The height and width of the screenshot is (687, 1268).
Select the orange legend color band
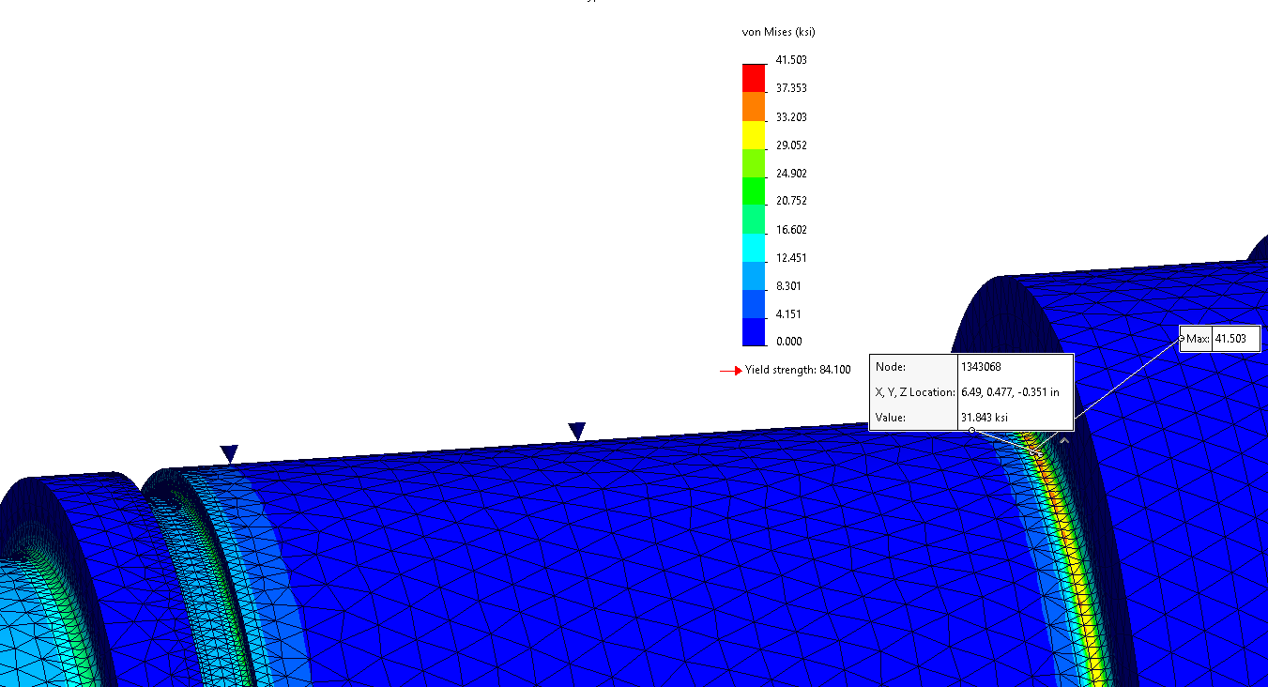tap(755, 106)
